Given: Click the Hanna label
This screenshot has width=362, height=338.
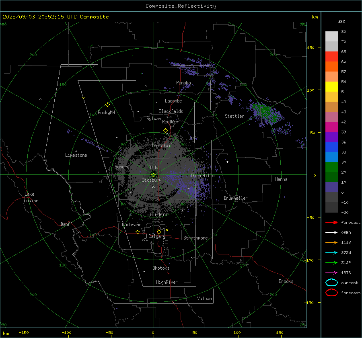Looking at the screenshot, I should [x=281, y=179].
